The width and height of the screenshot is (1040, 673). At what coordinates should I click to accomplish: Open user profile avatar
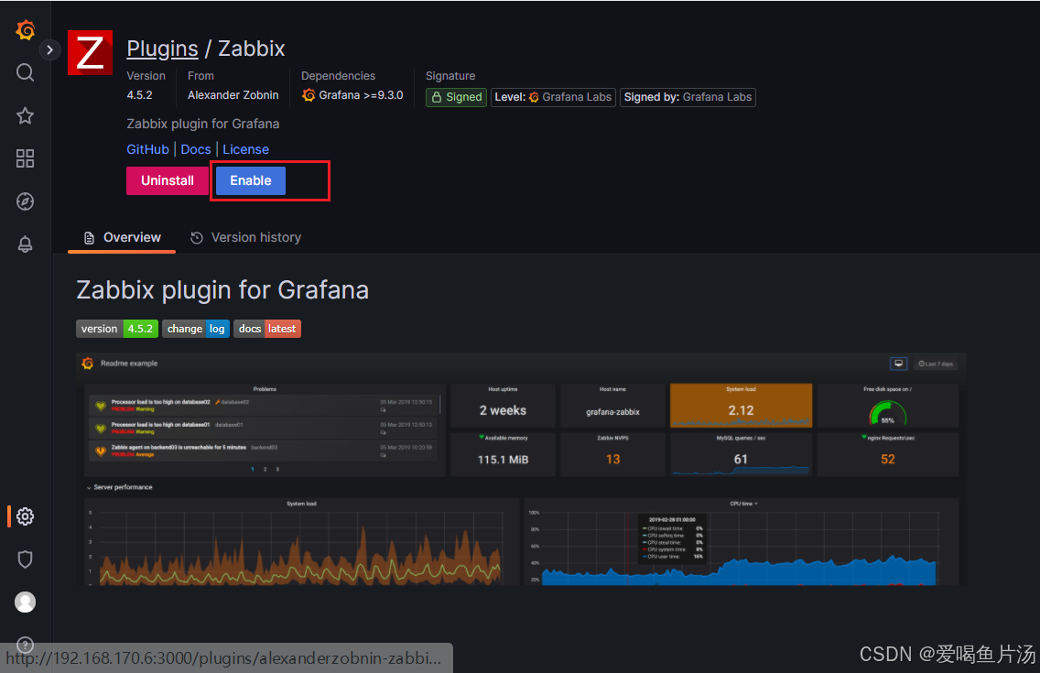click(x=26, y=602)
